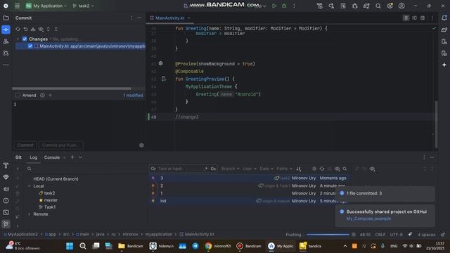
Task: Click the Commit button
Action: pos(25,145)
